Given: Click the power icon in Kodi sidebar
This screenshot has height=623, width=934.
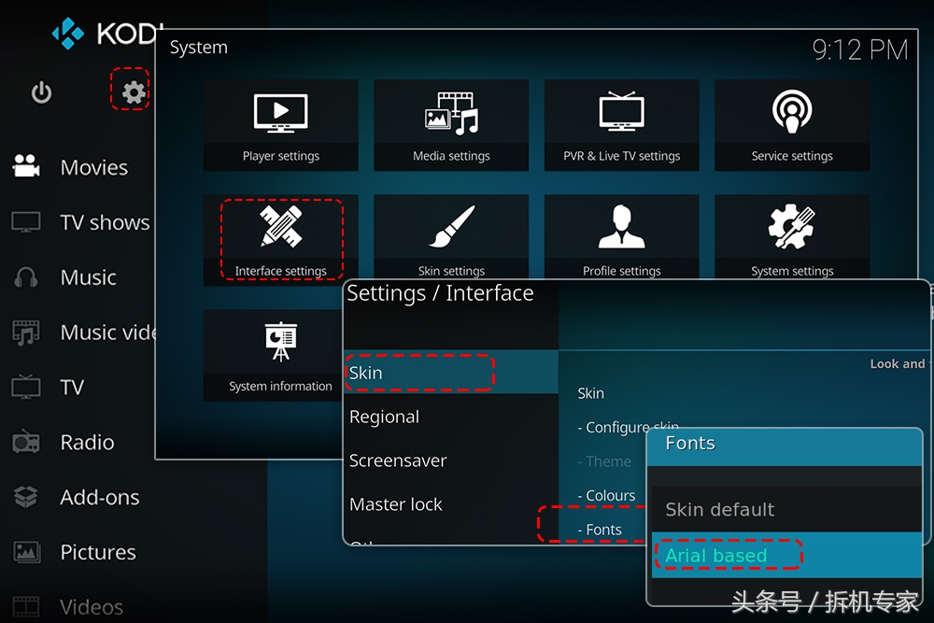Looking at the screenshot, I should 41,92.
